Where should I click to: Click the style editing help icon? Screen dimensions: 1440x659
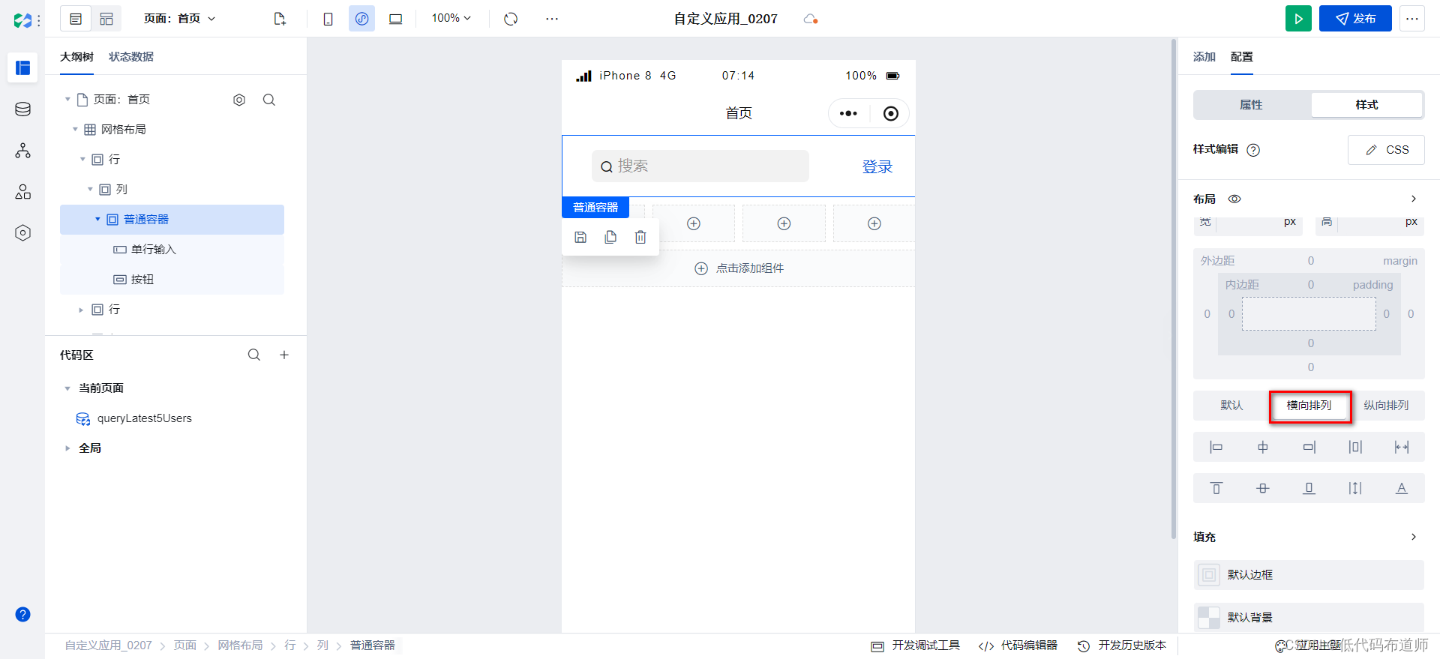click(x=1253, y=150)
